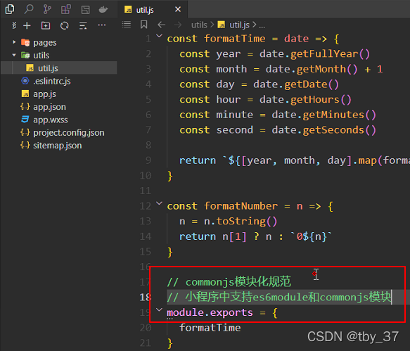The width and height of the screenshot is (410, 351).
Task: Click the bookmark icon in editor toolbar
Action: [x=143, y=25]
